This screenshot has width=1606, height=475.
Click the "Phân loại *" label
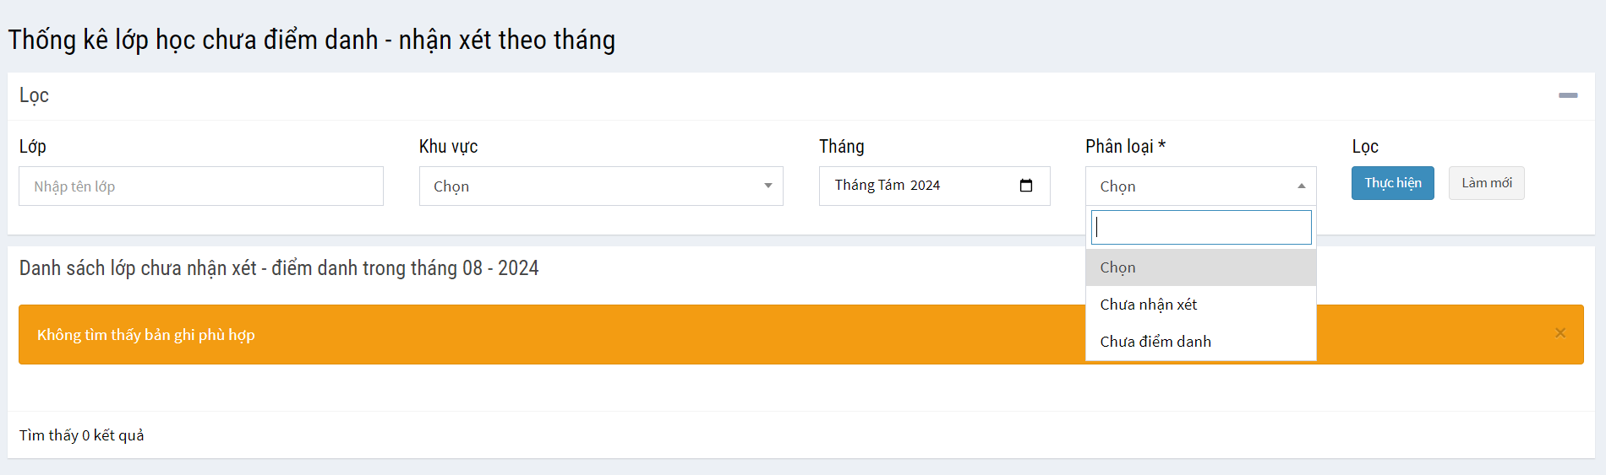click(1125, 146)
